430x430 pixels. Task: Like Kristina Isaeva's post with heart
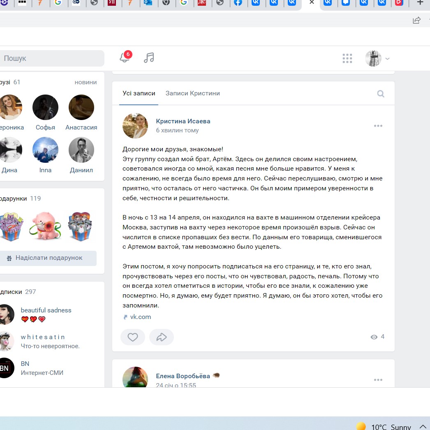pyautogui.click(x=132, y=337)
